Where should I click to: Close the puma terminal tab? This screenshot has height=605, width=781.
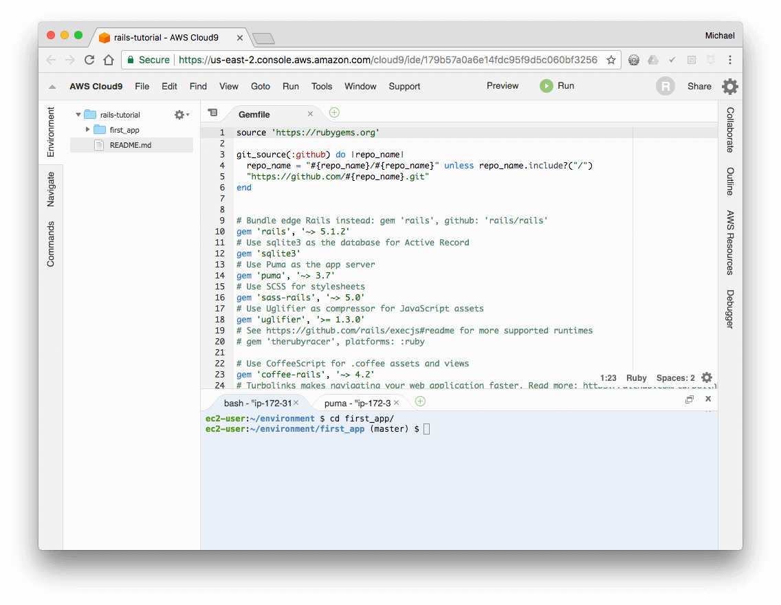pyautogui.click(x=397, y=402)
